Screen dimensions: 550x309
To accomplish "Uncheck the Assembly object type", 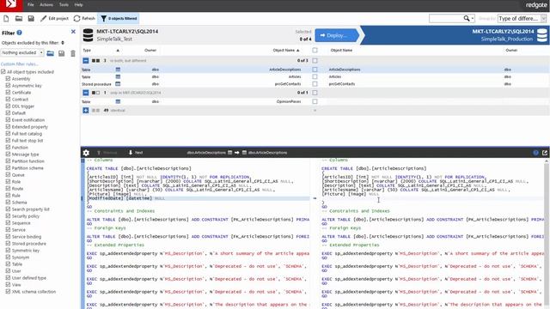I will tap(8, 79).
